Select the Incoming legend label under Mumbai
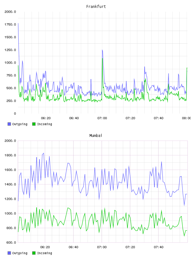 coord(45,253)
